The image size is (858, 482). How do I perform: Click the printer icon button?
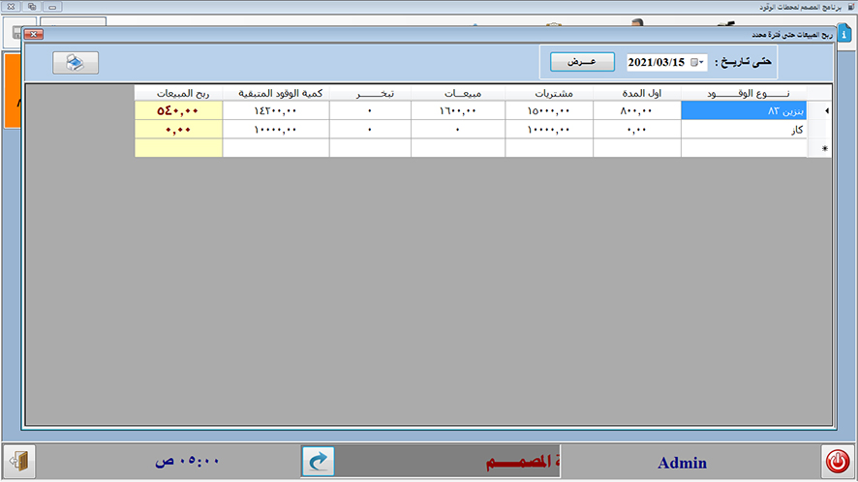(76, 62)
